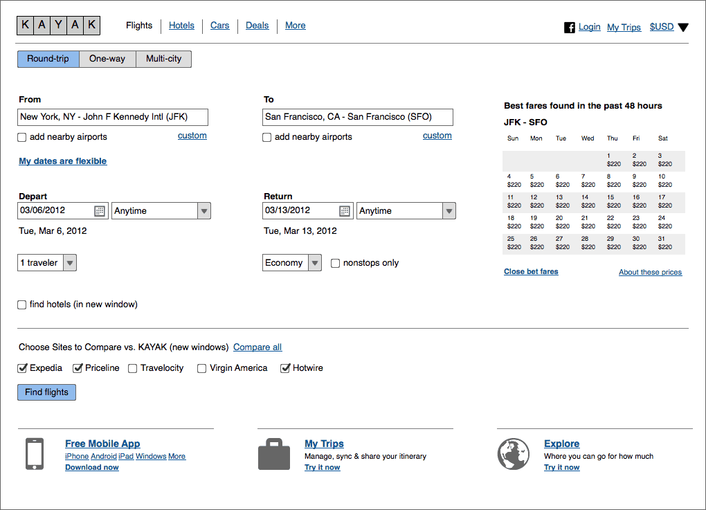706x510 pixels.
Task: Open the depart date calendar icon
Action: click(x=100, y=210)
